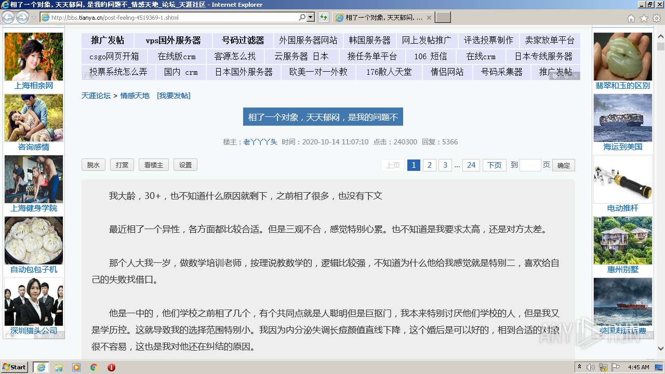Click the 打赏 button
This screenshot has width=665, height=374.
pos(122,165)
